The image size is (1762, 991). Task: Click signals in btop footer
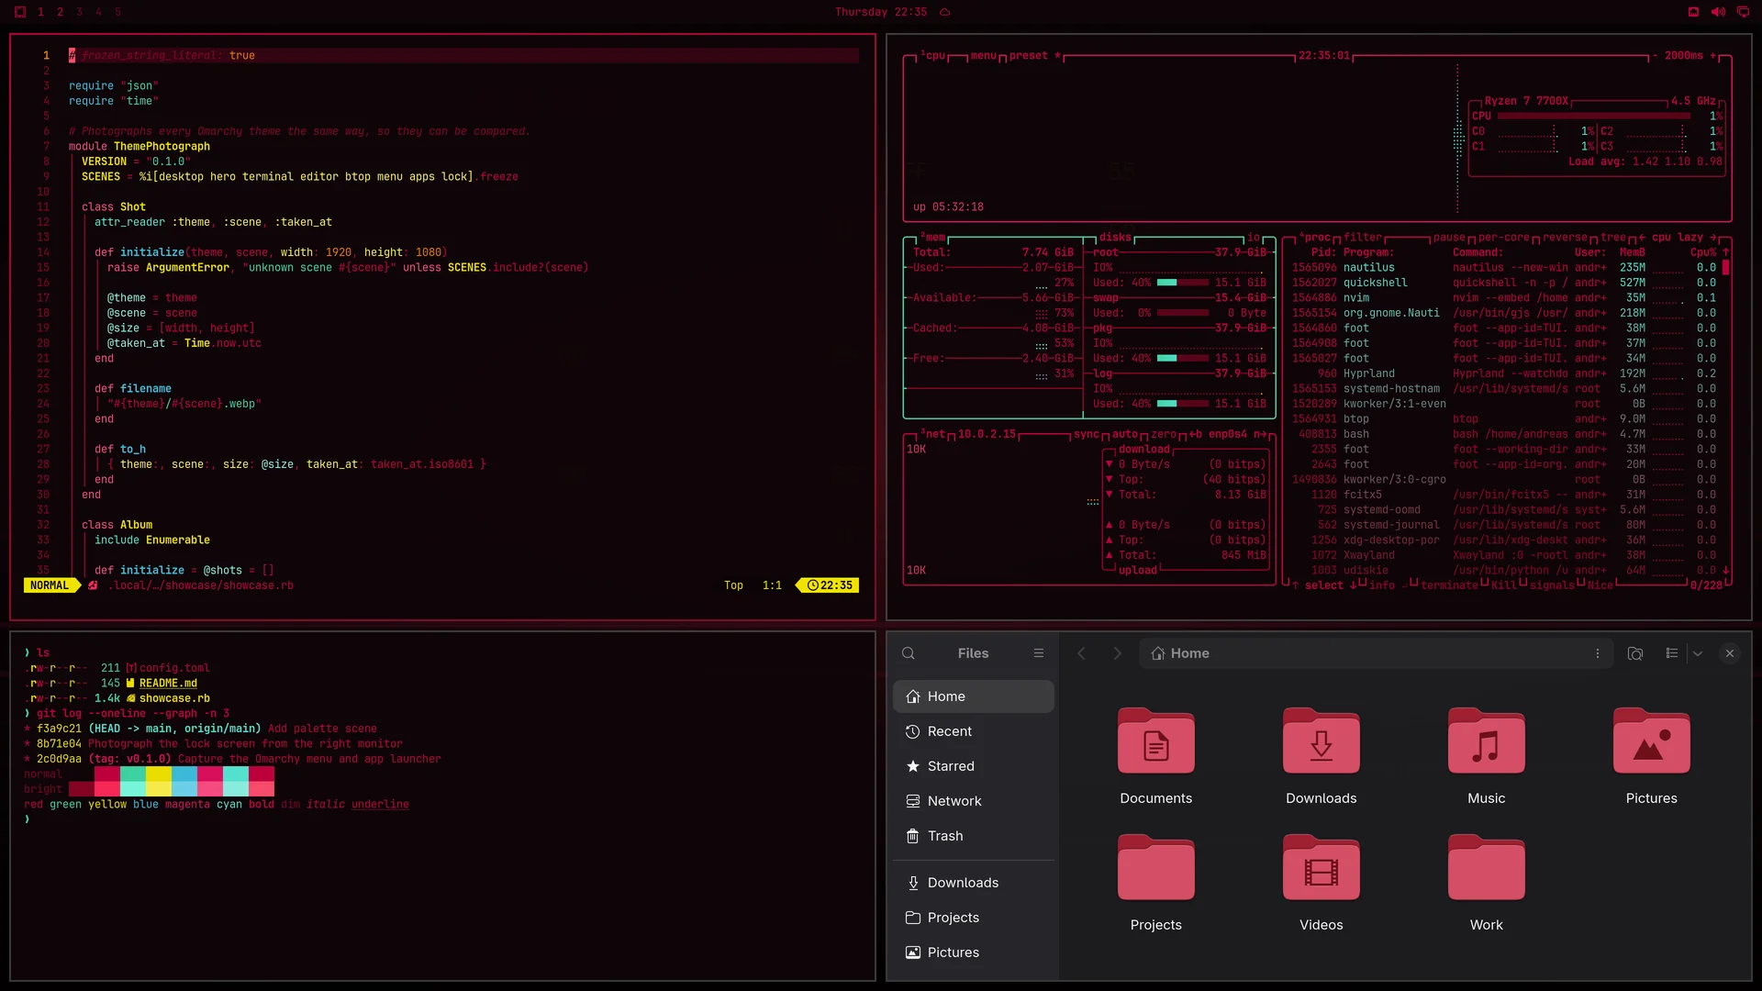point(1552,585)
